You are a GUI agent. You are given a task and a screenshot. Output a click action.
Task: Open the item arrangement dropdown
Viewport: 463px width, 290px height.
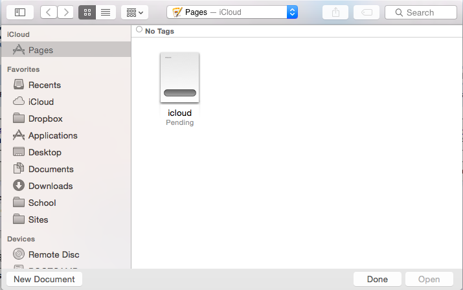coord(135,12)
